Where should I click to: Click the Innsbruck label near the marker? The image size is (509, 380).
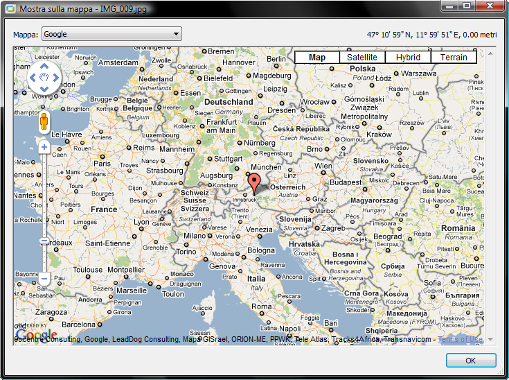click(244, 200)
